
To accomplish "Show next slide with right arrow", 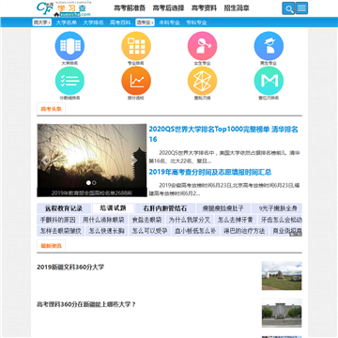I will (x=134, y=161).
